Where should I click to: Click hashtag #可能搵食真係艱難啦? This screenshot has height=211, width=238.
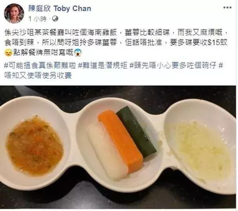[x=40, y=66]
